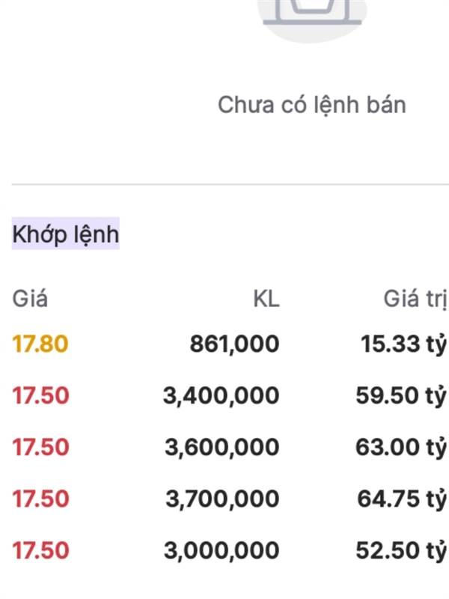Click the 59.50 tỷ value
Viewport: 449px width, 599px height.
(401, 395)
